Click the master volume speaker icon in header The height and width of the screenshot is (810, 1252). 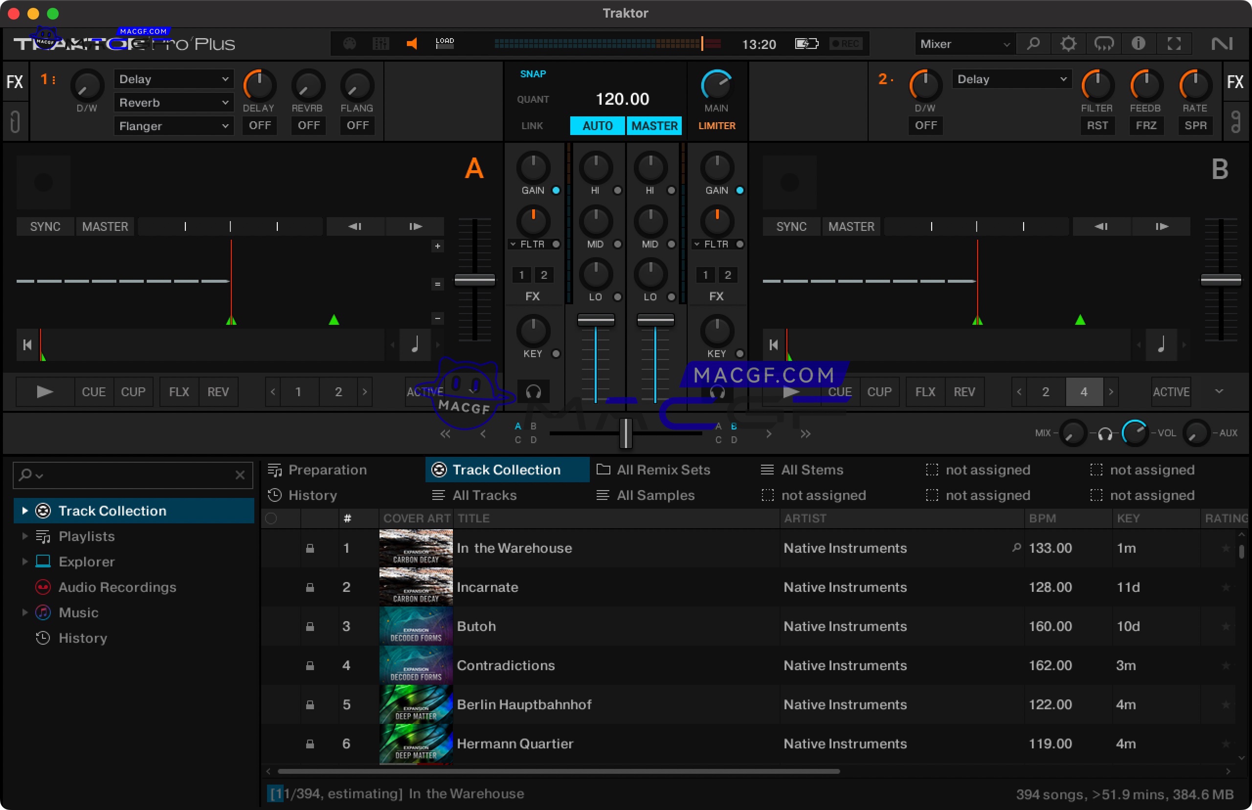pyautogui.click(x=412, y=44)
